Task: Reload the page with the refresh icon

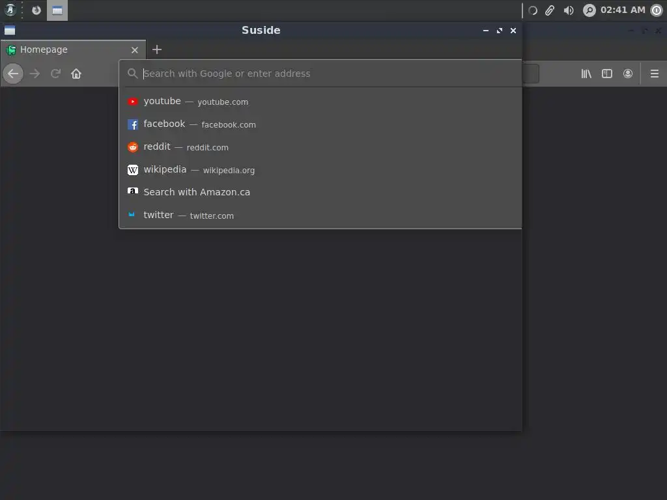Action: click(55, 74)
